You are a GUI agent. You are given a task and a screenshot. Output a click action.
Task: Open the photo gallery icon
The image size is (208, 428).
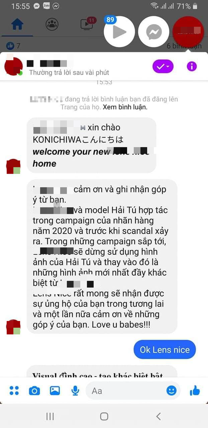[55, 390]
